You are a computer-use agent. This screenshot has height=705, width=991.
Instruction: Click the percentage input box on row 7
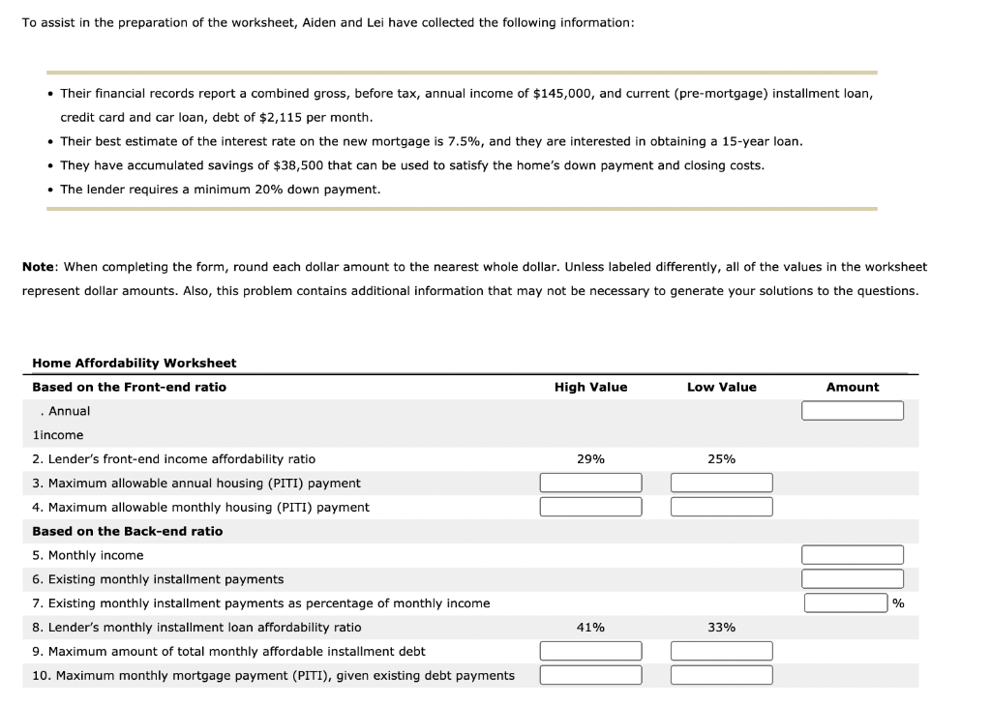click(x=844, y=602)
